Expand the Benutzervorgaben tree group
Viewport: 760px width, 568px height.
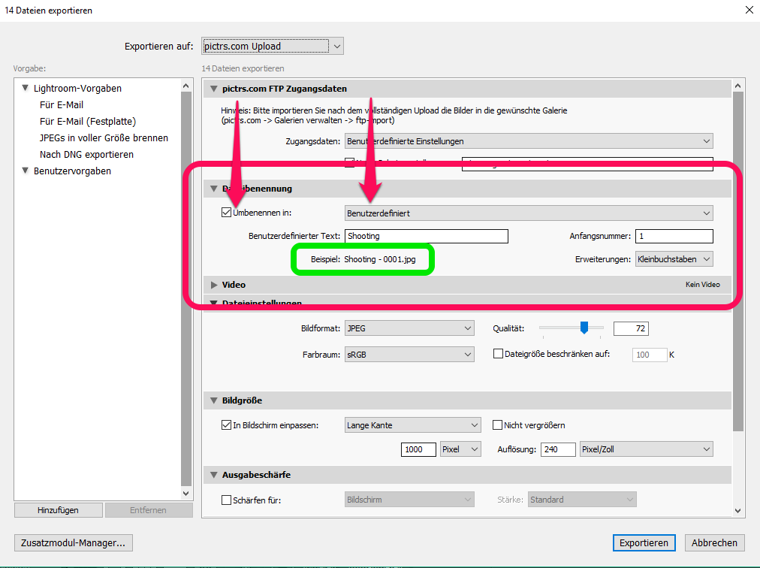click(26, 171)
